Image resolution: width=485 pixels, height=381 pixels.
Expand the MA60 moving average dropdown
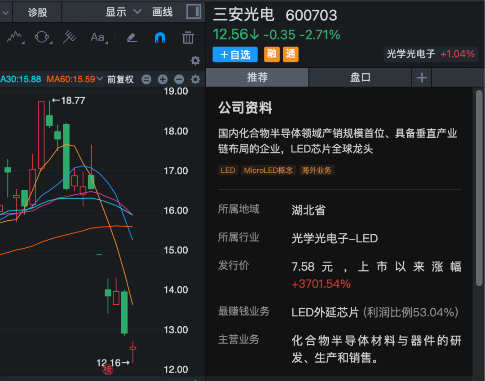[99, 79]
